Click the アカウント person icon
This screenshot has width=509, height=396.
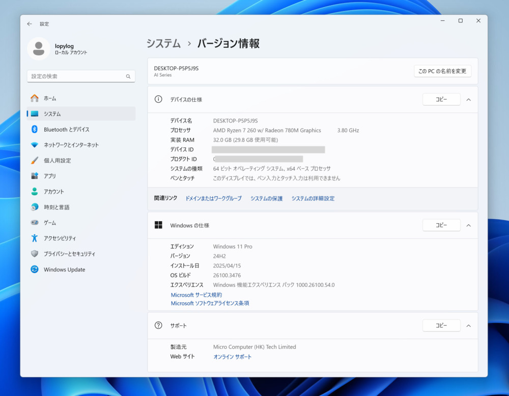[x=35, y=191]
